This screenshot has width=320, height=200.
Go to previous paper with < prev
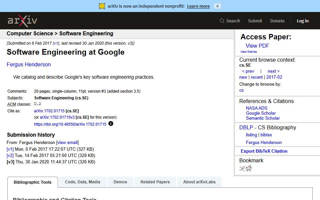pos(248,71)
